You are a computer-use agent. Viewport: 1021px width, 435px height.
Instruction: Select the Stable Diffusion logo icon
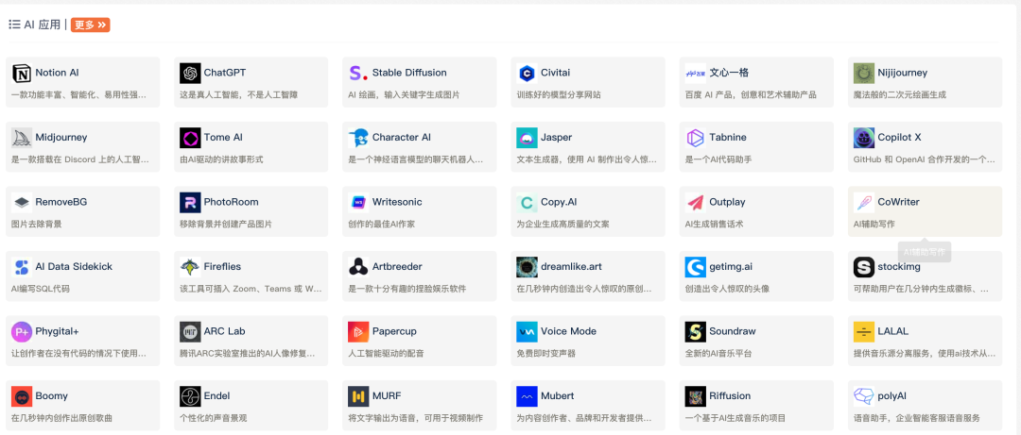[358, 73]
